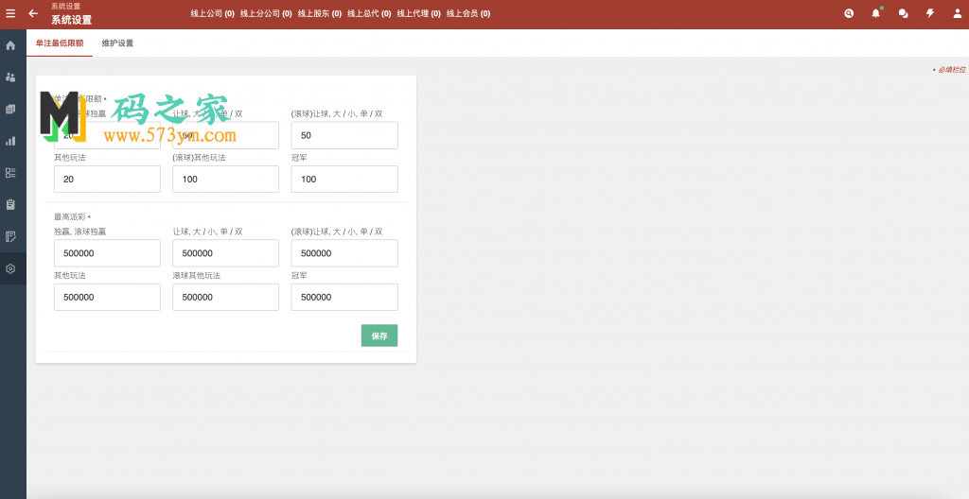
Task: Switch to the 维护设置 tab
Action: [117, 43]
